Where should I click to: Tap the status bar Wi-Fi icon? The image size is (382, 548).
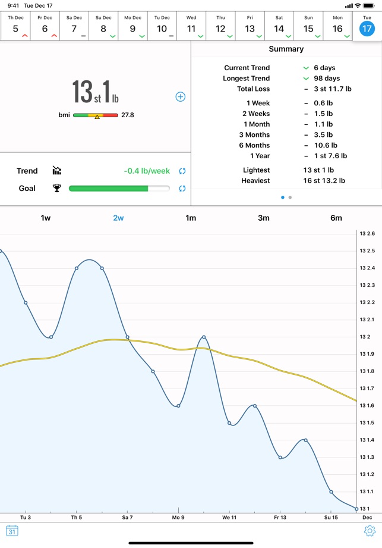pos(358,5)
